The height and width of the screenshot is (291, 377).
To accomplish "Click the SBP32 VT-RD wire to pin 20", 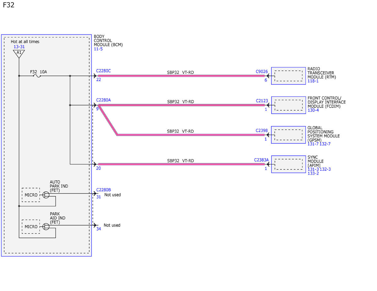I will (x=182, y=164).
